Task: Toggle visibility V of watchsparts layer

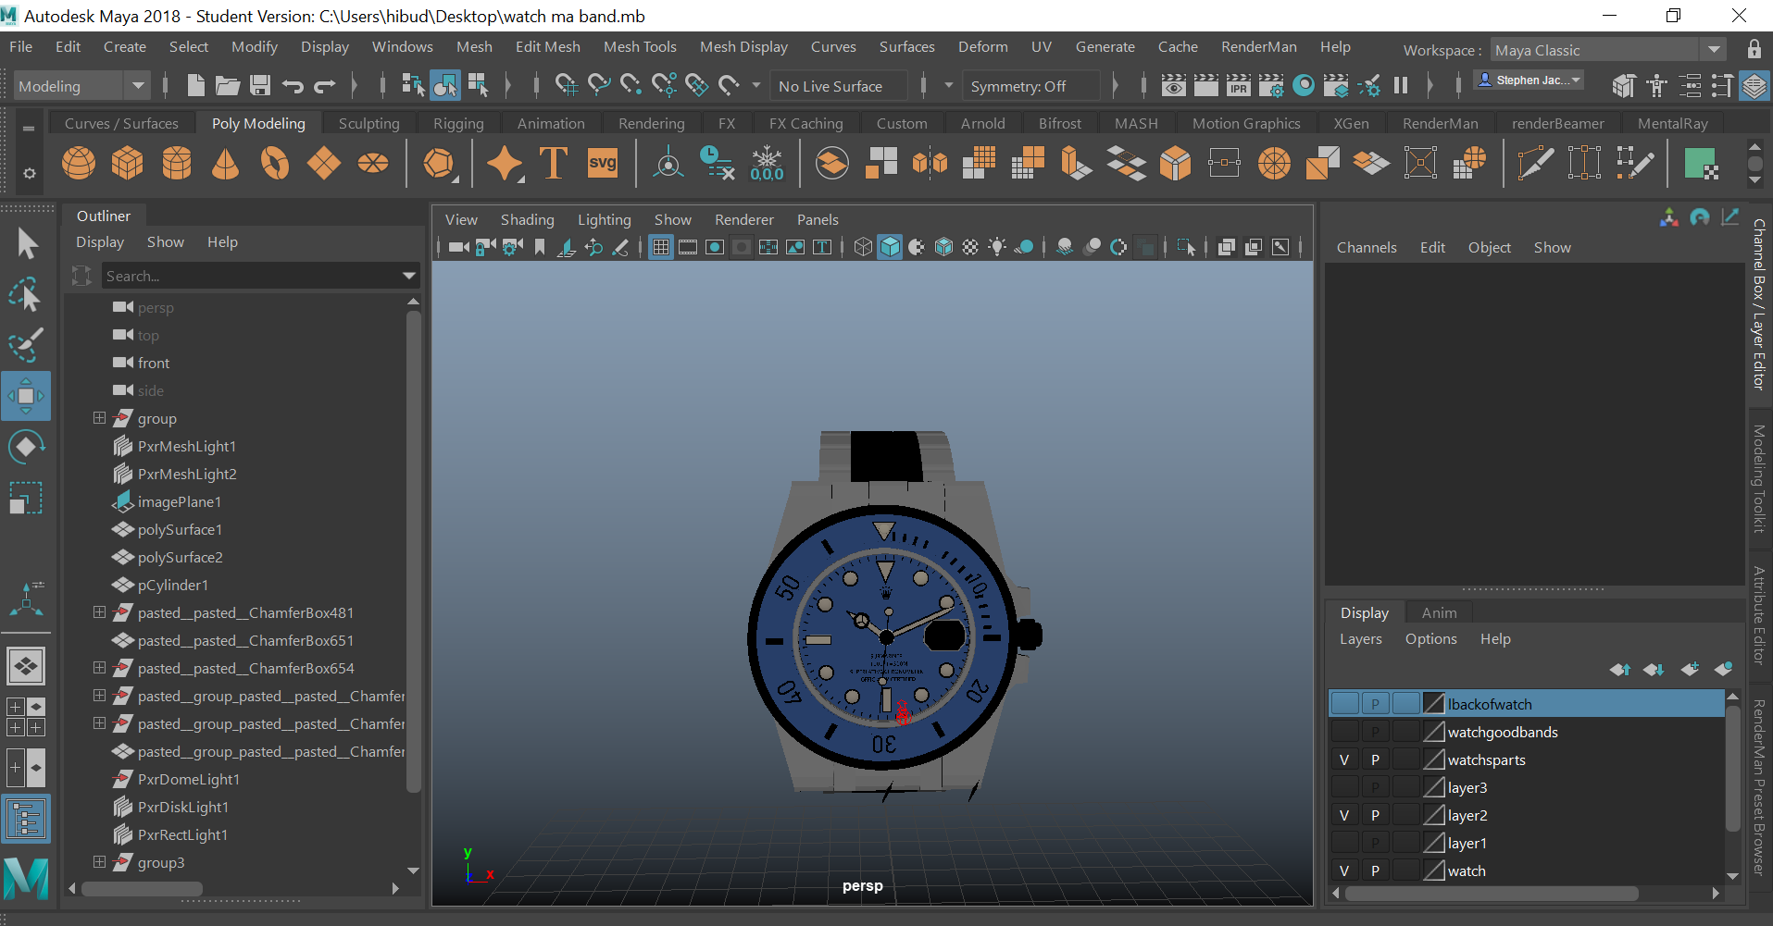Action: point(1344,759)
